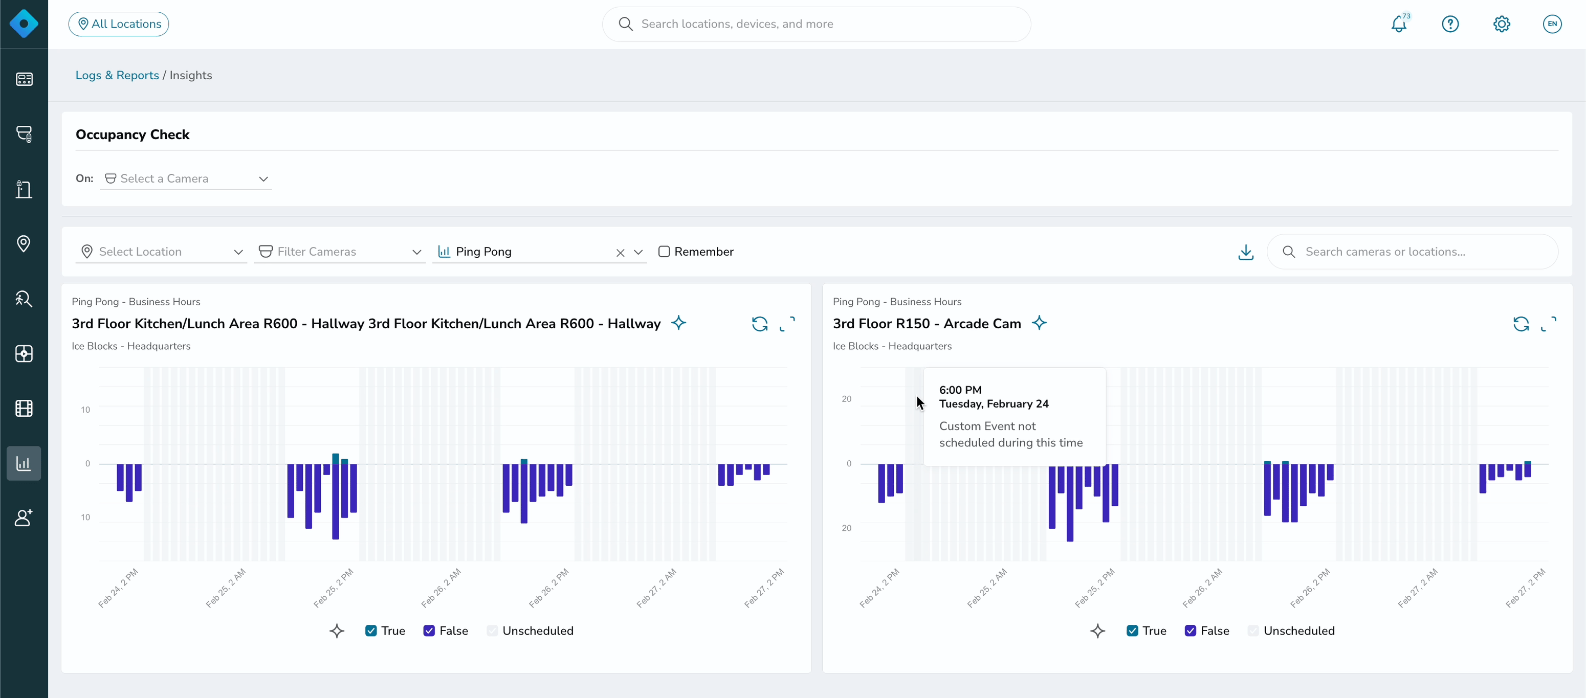Open the add user sidebar icon
1586x698 pixels.
(24, 517)
